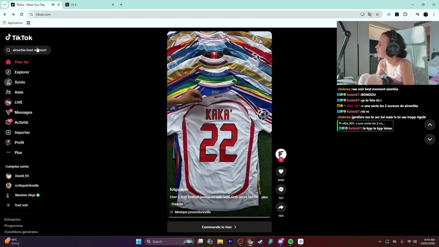The height and width of the screenshot is (247, 439).
Task: Click the TikTok search field
Action: [27, 50]
